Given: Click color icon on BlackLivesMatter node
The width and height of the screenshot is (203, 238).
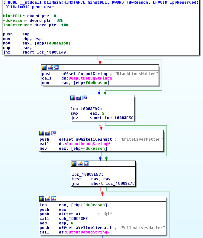Looking at the screenshot, I should point(44,67).
